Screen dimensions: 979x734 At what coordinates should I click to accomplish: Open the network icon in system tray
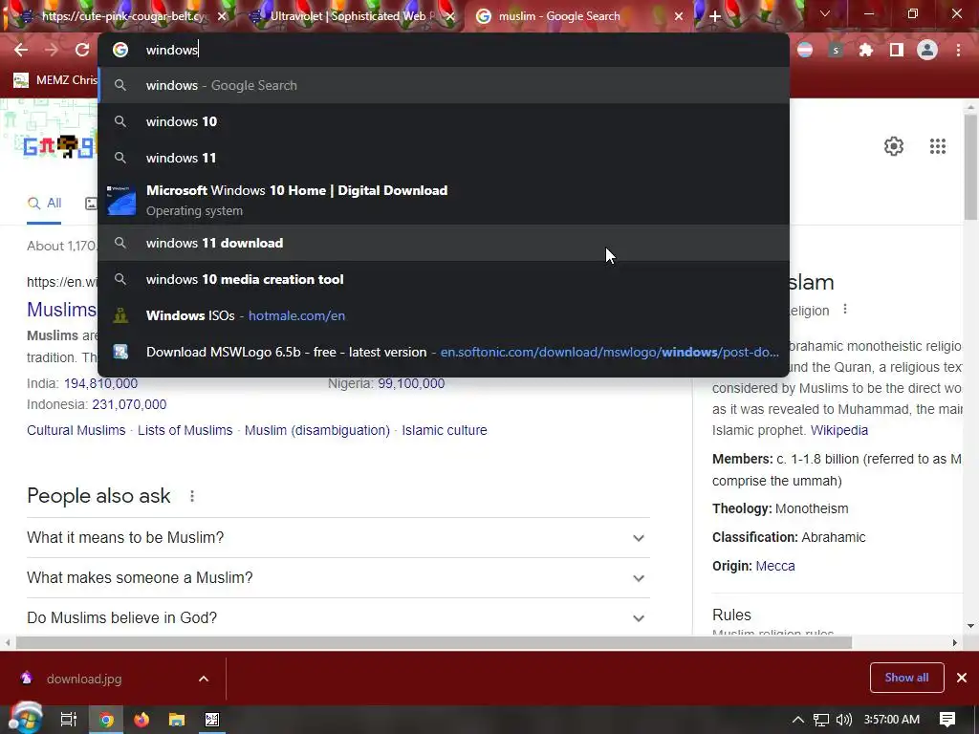(x=821, y=720)
